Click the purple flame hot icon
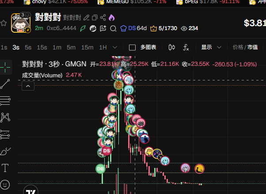Screen dimensions: 266x194 (111, 18)
